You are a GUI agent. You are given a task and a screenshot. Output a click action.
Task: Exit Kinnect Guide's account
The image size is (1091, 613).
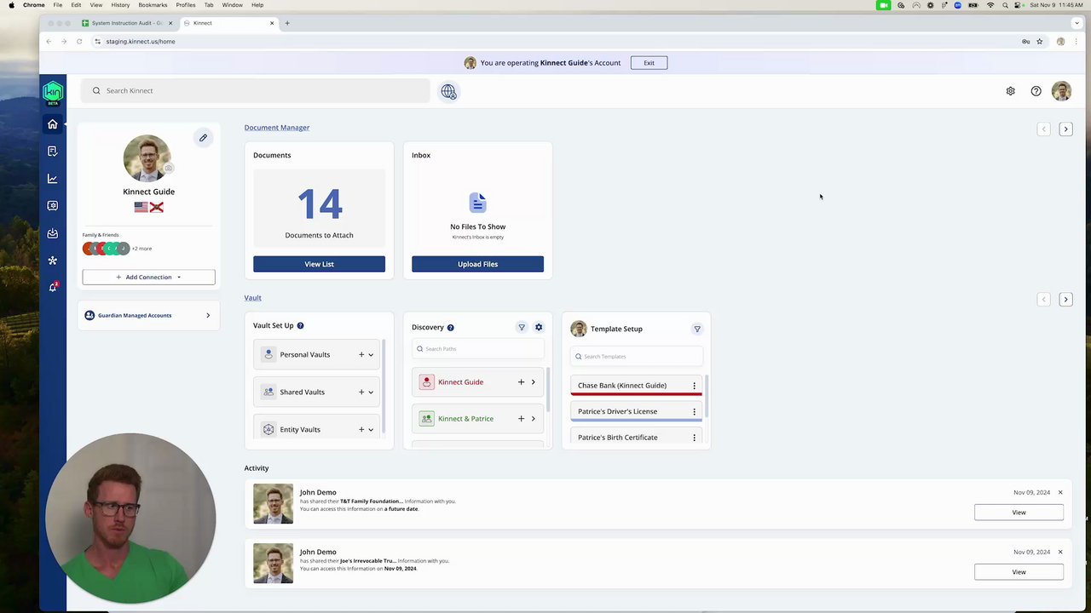pos(649,63)
